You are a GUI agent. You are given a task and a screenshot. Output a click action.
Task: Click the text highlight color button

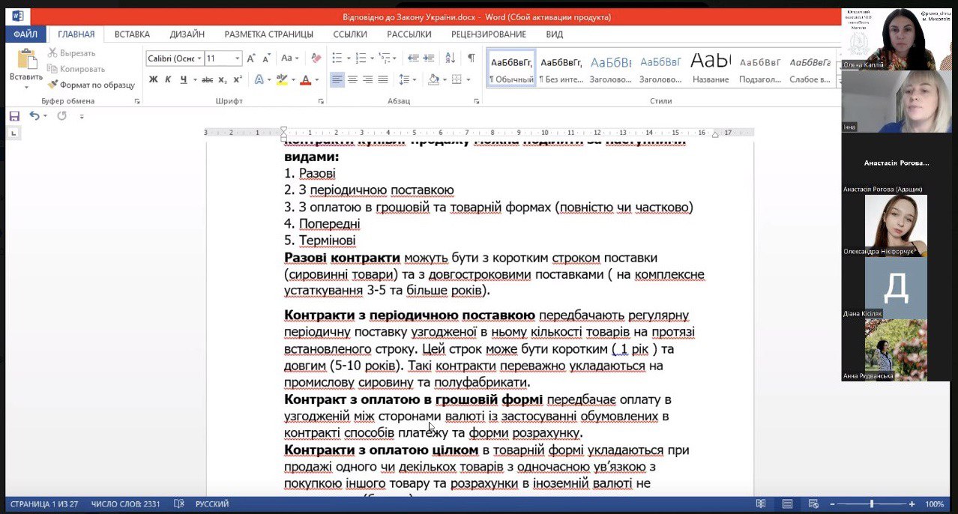[282, 79]
